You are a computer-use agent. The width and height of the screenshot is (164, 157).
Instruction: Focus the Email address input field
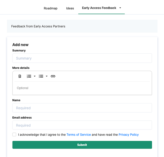point(82,125)
